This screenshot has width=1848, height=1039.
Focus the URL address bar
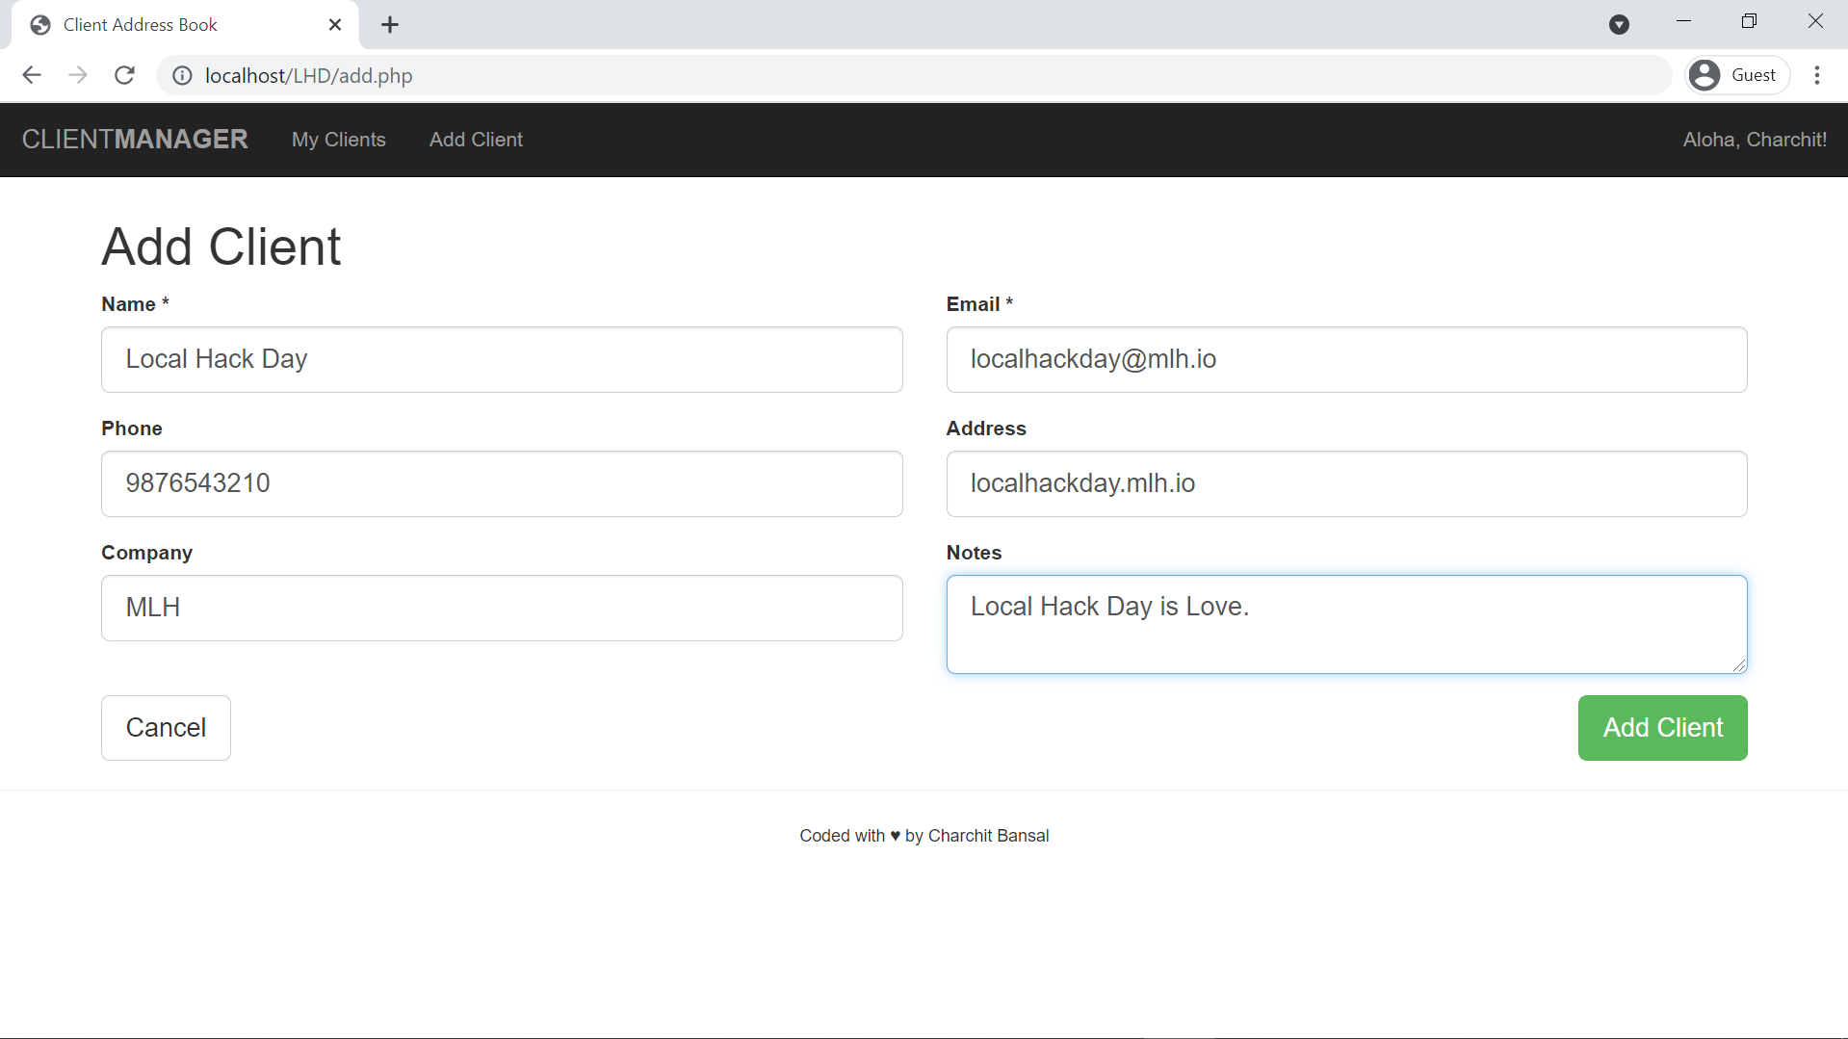(915, 75)
